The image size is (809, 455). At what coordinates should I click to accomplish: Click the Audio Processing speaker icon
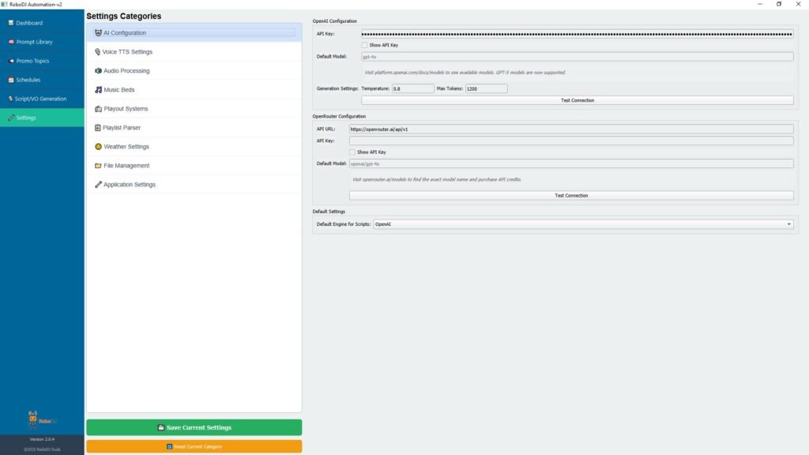pyautogui.click(x=98, y=71)
